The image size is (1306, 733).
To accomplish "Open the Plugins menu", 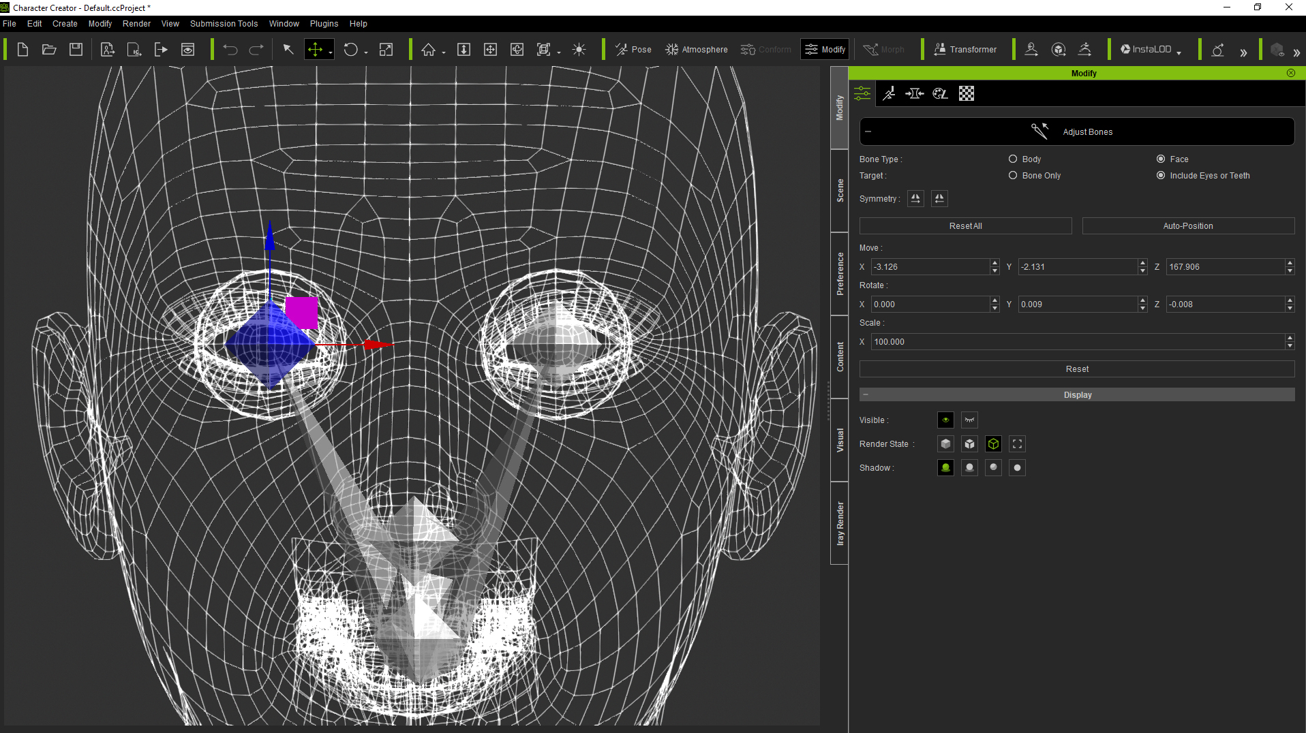I will (x=324, y=23).
